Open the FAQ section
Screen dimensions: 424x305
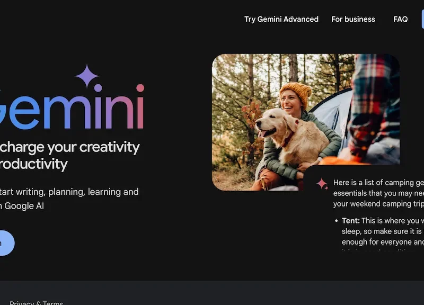coord(400,19)
